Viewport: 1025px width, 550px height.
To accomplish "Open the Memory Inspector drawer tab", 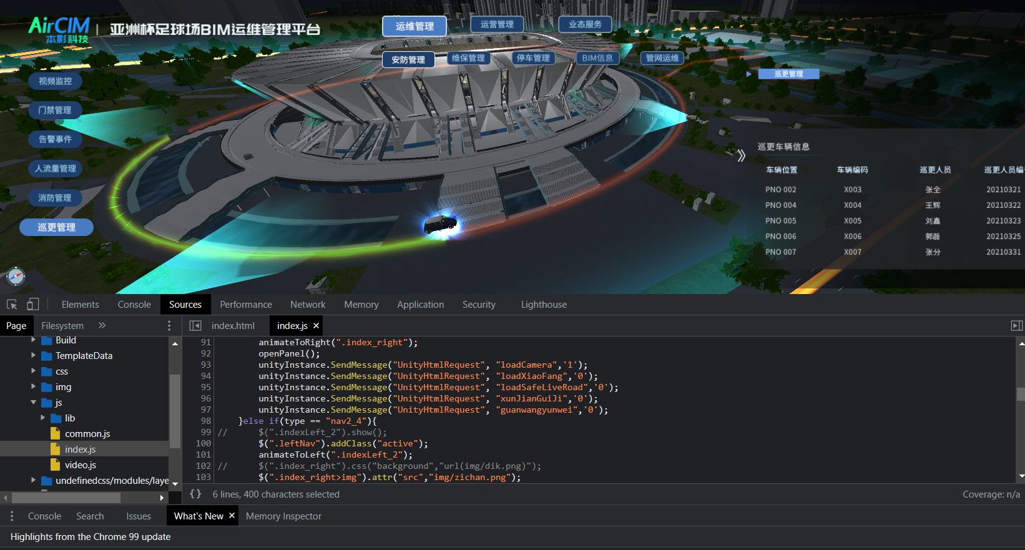I will (283, 516).
